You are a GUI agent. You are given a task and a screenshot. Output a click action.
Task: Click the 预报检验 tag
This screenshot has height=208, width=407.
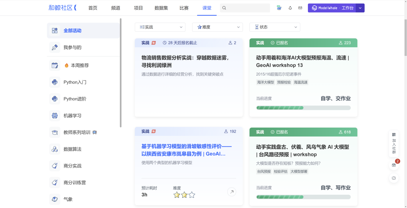[x=284, y=82]
